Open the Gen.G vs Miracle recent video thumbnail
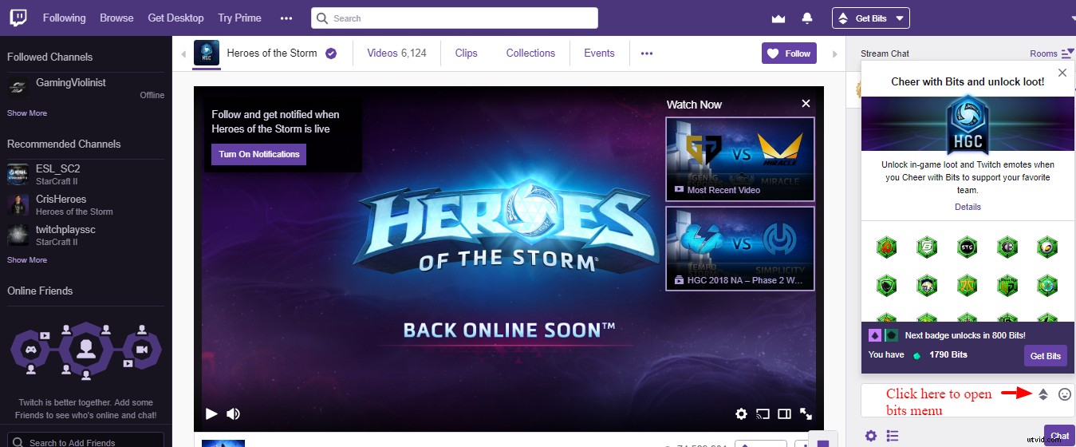1076x447 pixels. pos(739,159)
